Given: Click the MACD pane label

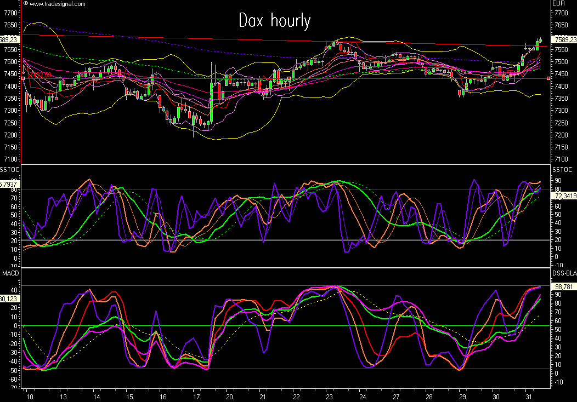Looking at the screenshot, I should [9, 273].
